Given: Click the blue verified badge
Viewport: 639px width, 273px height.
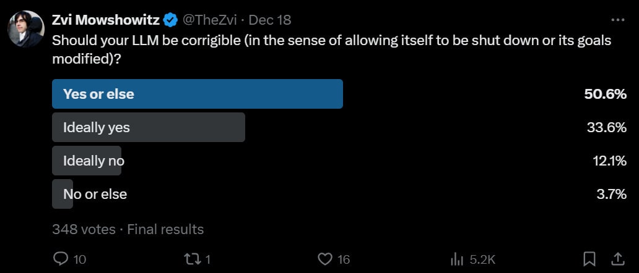Looking at the screenshot, I should [x=170, y=20].
